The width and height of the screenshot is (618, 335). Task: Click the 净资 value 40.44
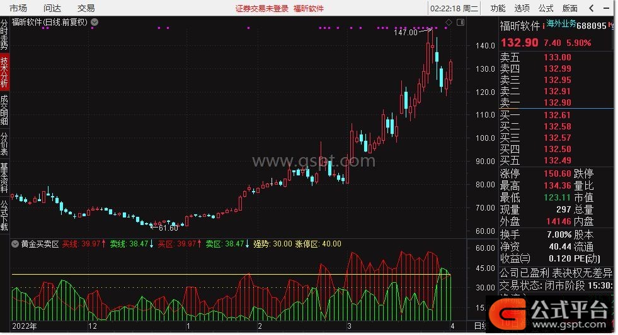click(560, 247)
